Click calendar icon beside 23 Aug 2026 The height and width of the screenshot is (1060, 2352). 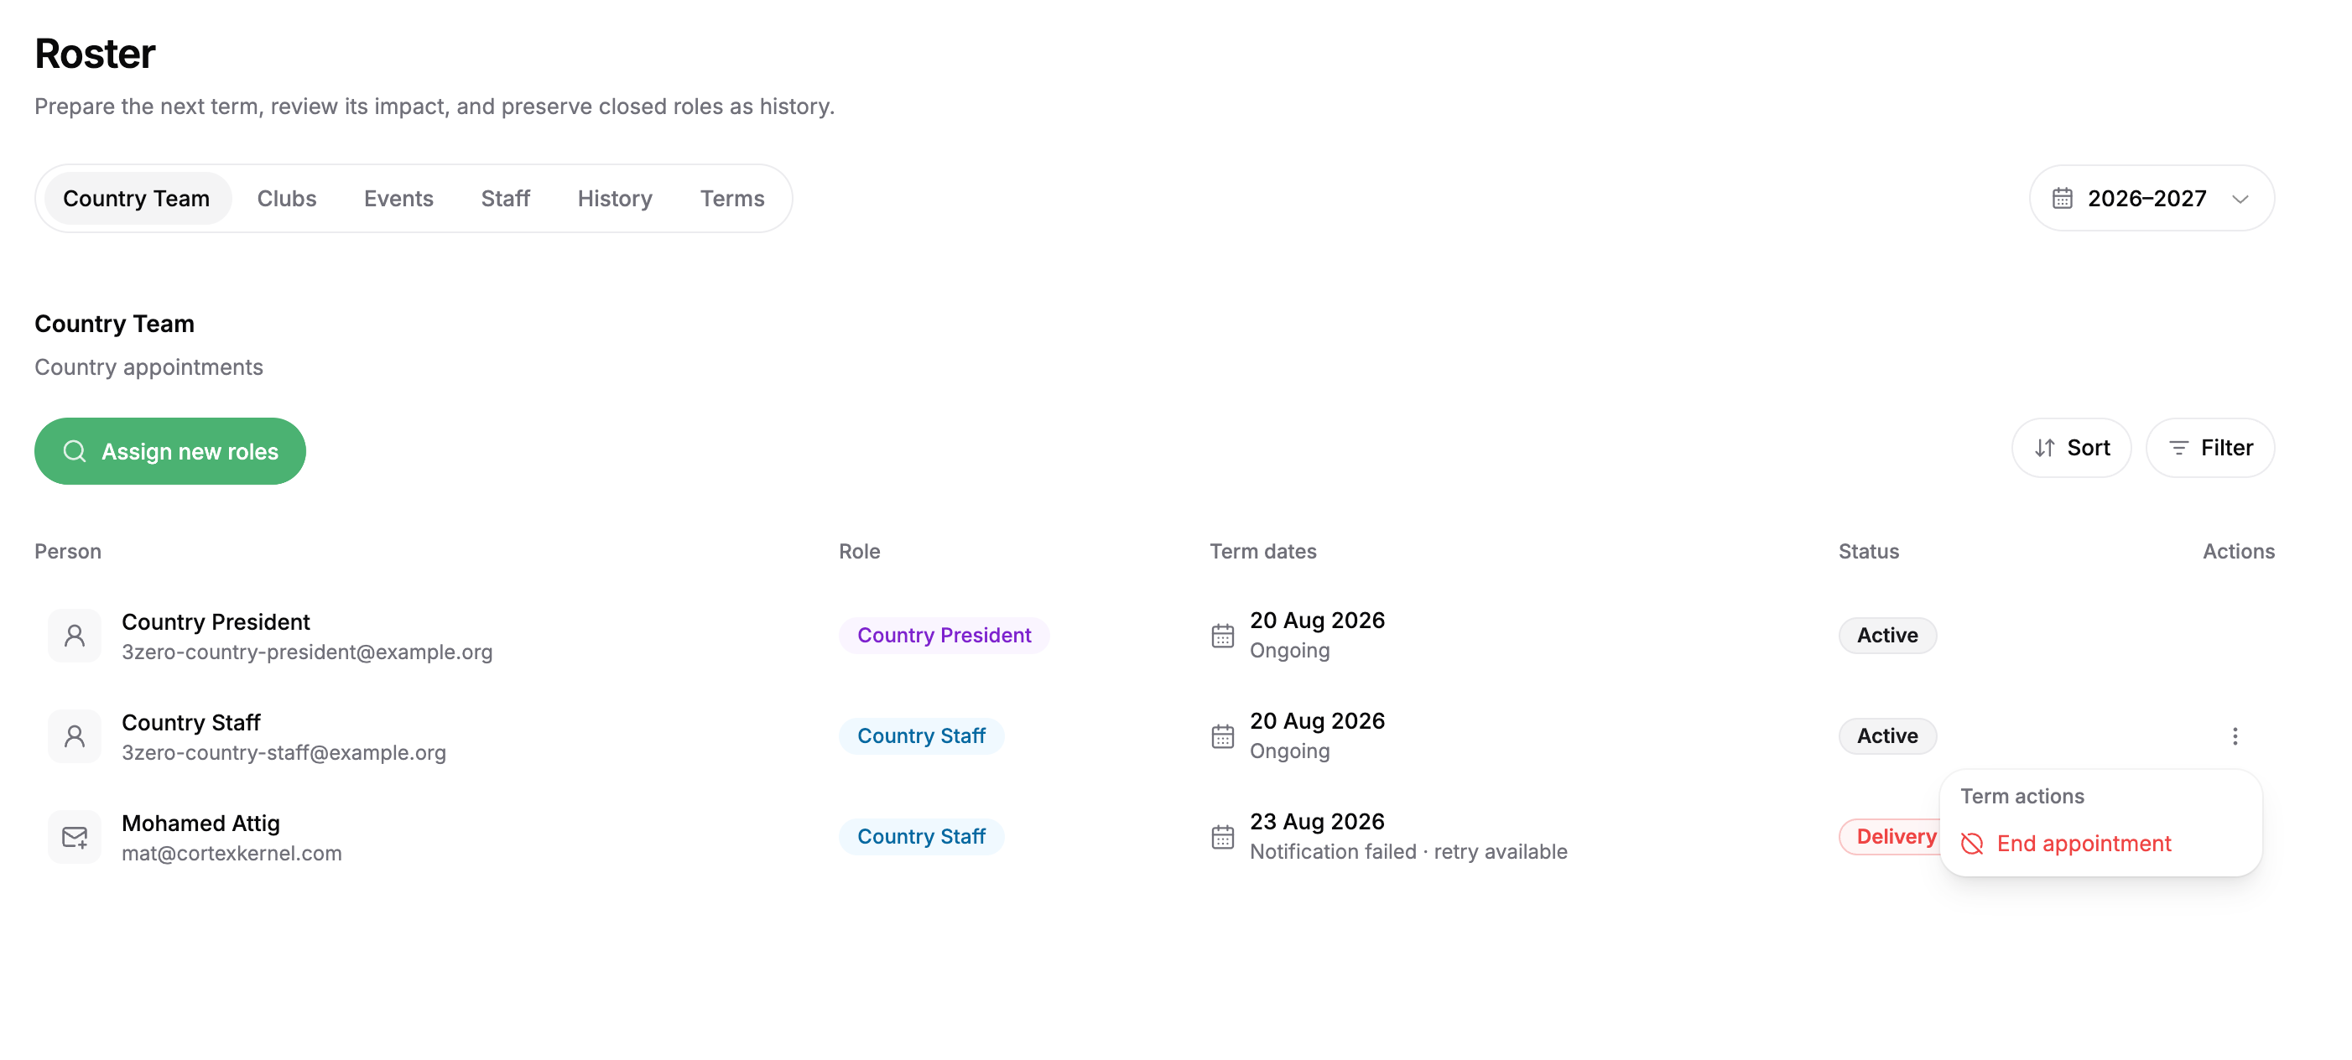(1223, 836)
